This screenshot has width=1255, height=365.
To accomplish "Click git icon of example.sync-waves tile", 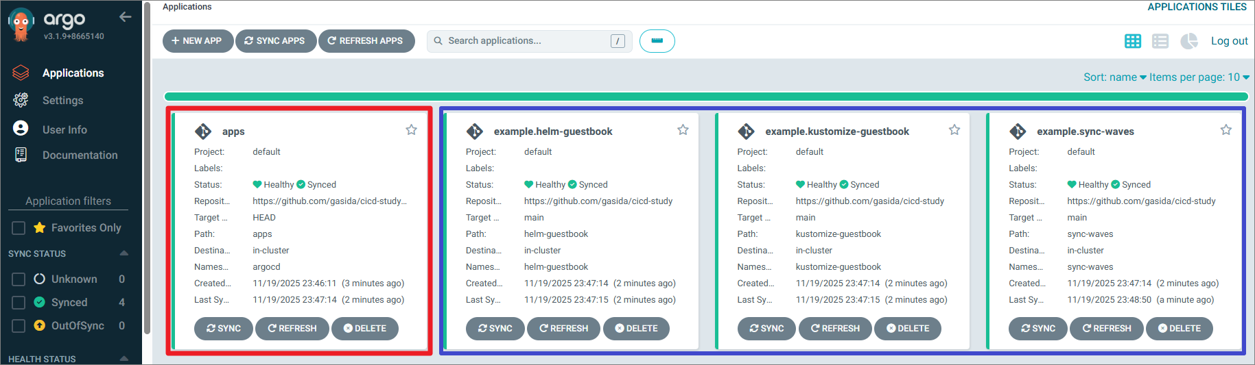I will point(1018,131).
